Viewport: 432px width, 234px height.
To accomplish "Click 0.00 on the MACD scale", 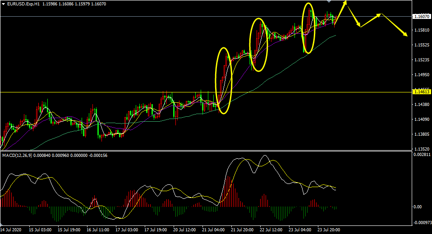I will 418,206.
